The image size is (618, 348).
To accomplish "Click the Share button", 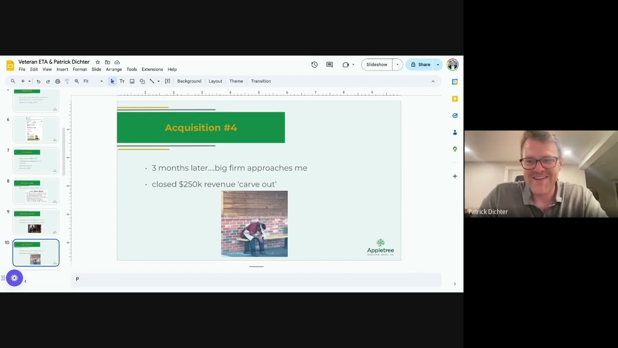I will pyautogui.click(x=420, y=65).
